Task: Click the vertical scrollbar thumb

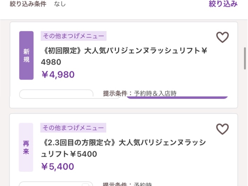Action: pos(245,58)
